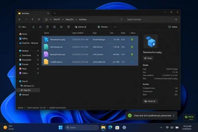Click the Extract all toolbar button
The image size is (198, 132).
(x=80, y=27)
